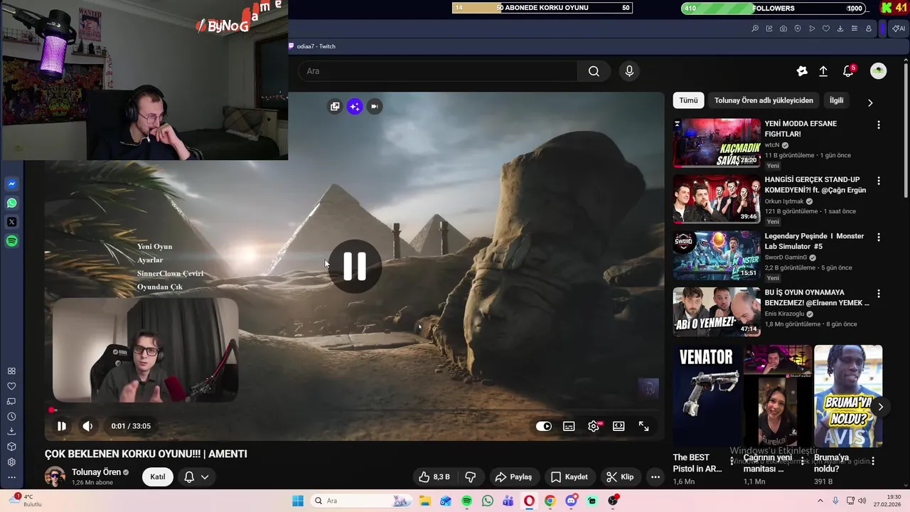This screenshot has width=910, height=512.
Task: Open WhatsApp in the Opera sidebar
Action: pyautogui.click(x=12, y=203)
